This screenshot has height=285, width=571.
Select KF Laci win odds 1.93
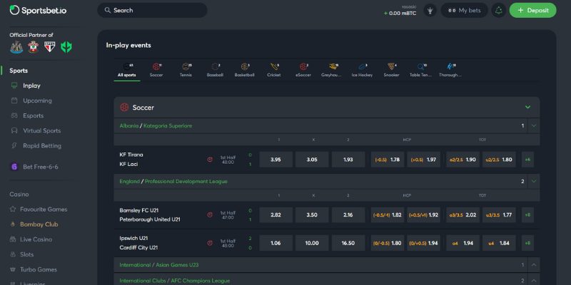pos(348,160)
